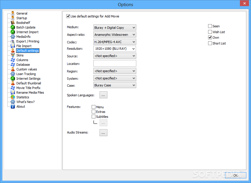Click the green globe icon beside Batch Update

(x=13, y=27)
